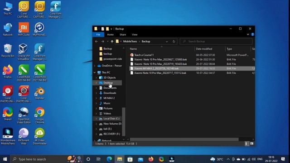Expand the ribbon with chevron
This screenshot has width=290, height=163.
[248, 34]
